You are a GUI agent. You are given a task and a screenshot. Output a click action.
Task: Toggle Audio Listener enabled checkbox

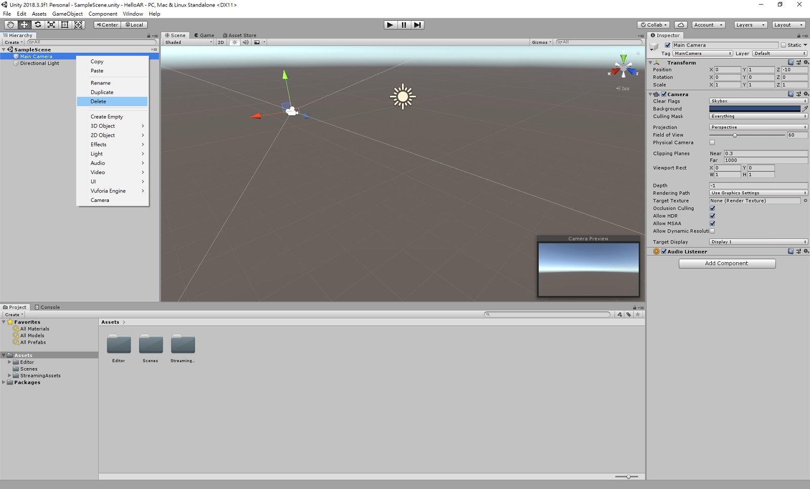pos(664,251)
